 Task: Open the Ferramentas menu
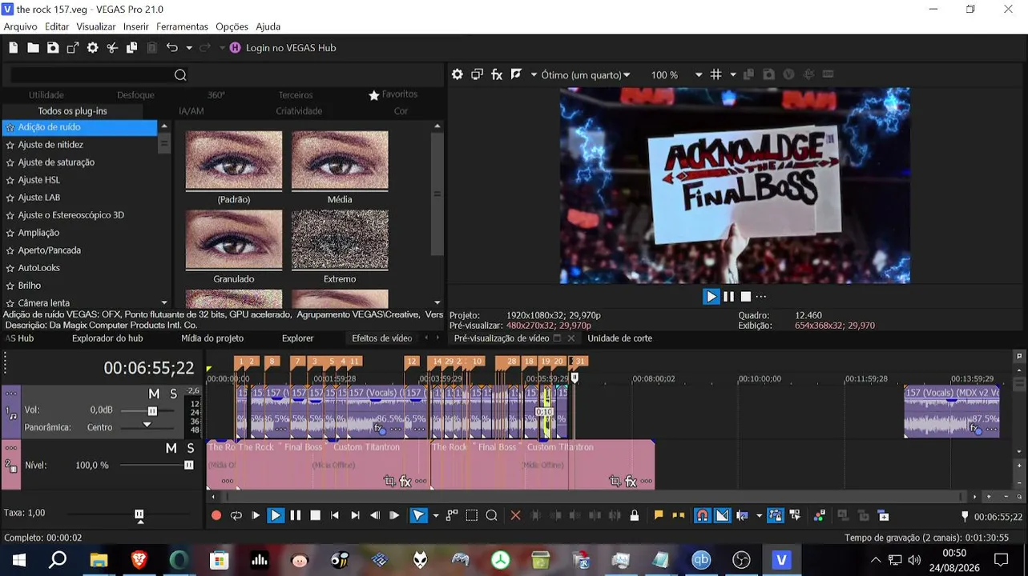(182, 26)
